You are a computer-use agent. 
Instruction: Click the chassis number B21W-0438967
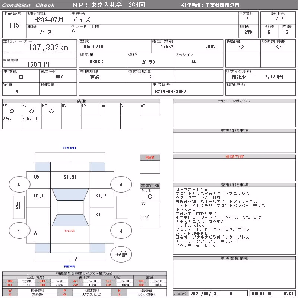[x=171, y=91]
